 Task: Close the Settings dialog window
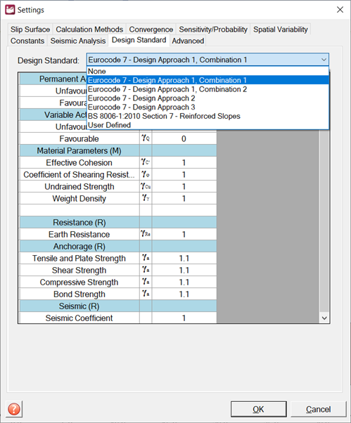(x=340, y=10)
